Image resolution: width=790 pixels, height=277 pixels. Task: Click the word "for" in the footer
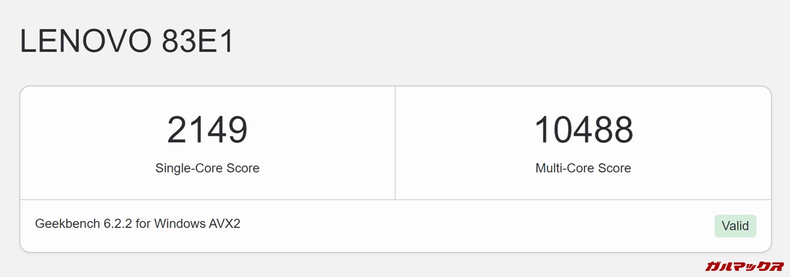point(143,223)
